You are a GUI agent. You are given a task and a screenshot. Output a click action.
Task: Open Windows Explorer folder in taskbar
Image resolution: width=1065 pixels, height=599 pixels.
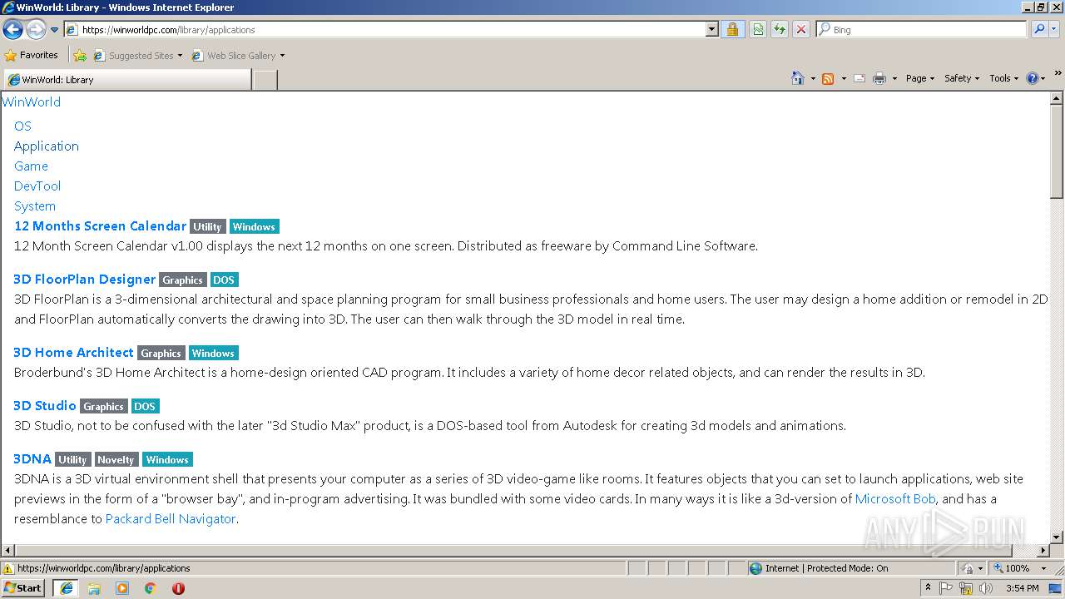pyautogui.click(x=94, y=588)
